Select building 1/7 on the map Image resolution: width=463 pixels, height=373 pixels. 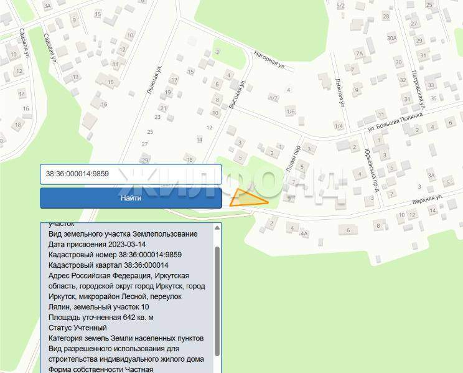273,98
